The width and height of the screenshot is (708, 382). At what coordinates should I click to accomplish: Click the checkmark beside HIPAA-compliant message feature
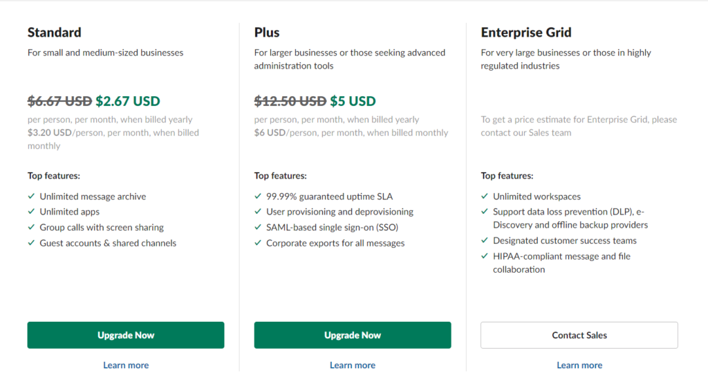pos(485,256)
